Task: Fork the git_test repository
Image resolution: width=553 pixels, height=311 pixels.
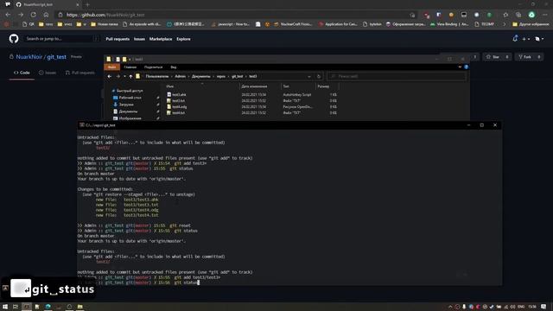Action: 524,57
